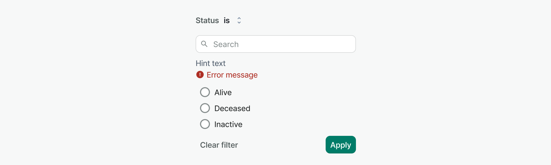Click the Inactive option label text

(228, 125)
